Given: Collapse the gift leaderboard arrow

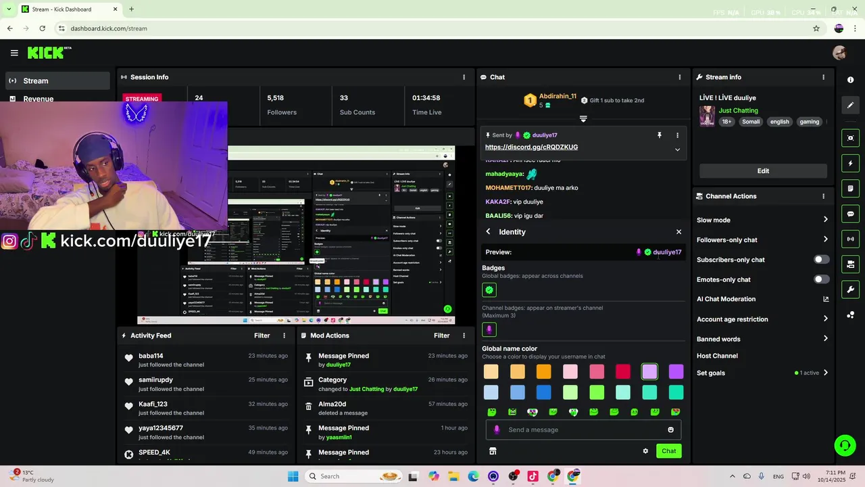Looking at the screenshot, I should click(x=583, y=119).
